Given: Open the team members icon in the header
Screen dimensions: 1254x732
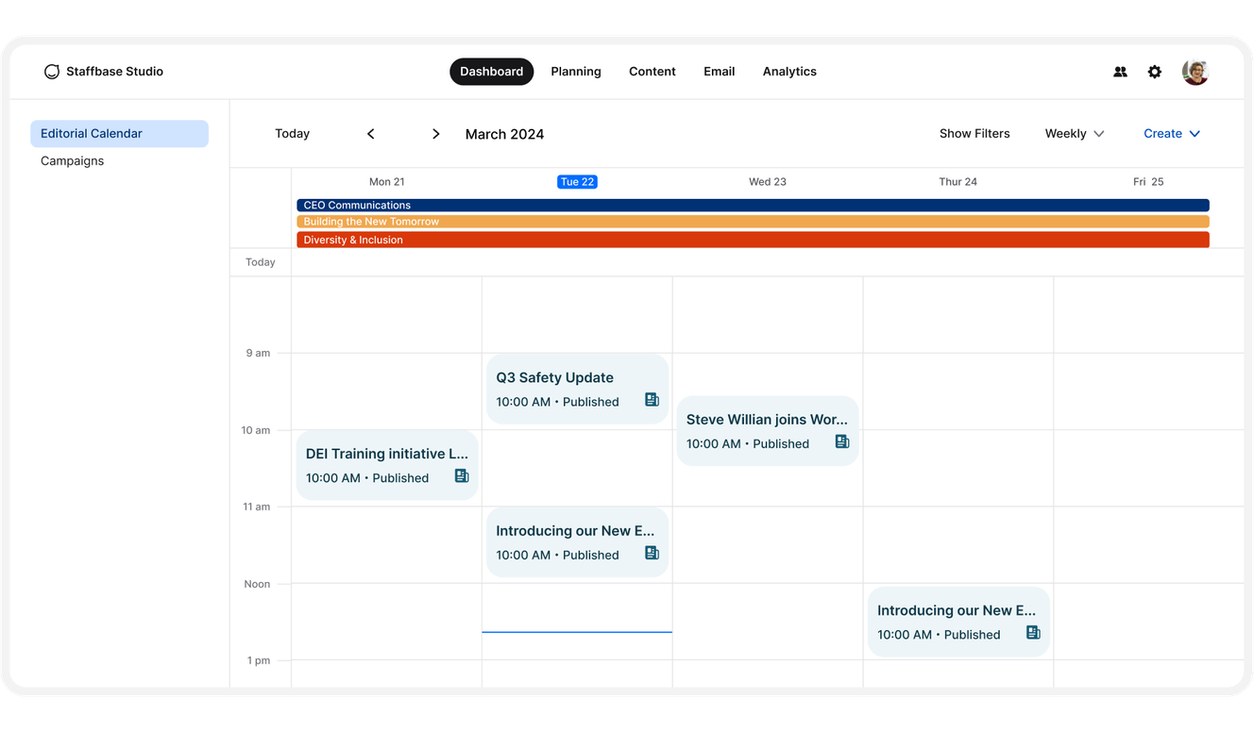Looking at the screenshot, I should coord(1120,71).
